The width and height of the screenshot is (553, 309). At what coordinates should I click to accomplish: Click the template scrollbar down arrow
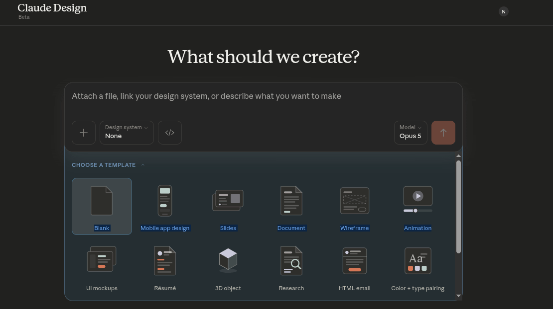pos(458,296)
